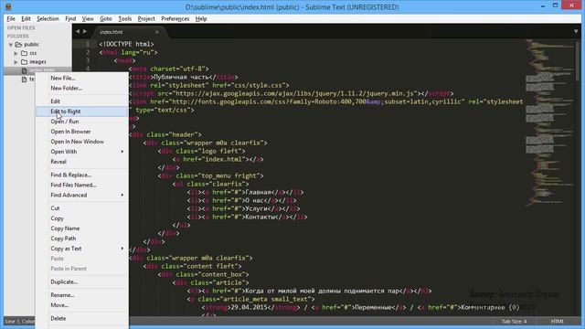Open the HTML syntax selector in status bar

click(558, 321)
